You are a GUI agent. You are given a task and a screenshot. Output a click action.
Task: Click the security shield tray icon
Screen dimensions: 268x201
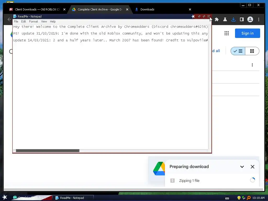coord(239,198)
